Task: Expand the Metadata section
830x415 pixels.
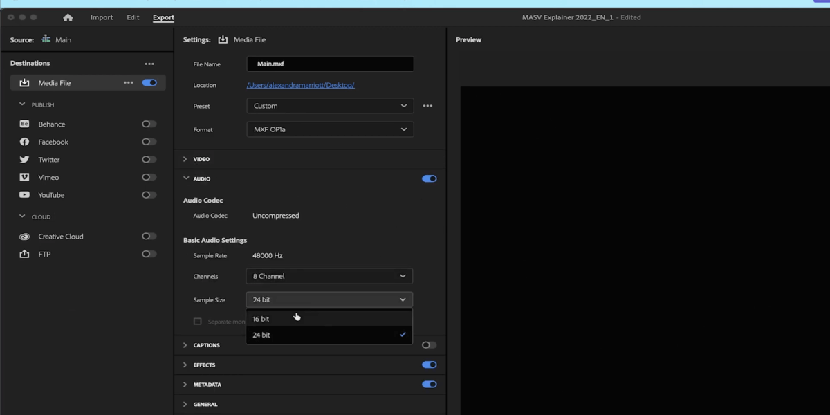Action: [x=185, y=385]
